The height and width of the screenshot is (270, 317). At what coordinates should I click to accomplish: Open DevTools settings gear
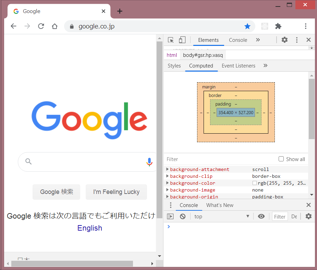pos(284,40)
